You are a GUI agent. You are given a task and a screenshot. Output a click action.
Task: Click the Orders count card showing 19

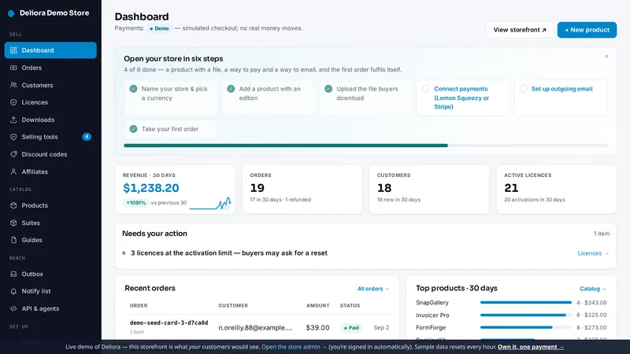[302, 190]
